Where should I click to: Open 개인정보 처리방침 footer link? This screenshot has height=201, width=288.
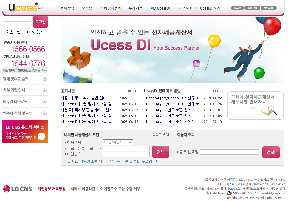click(51, 189)
